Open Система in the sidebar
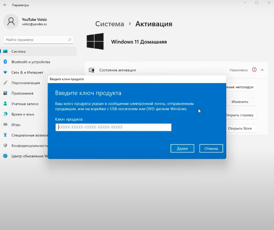The width and height of the screenshot is (274, 230). pos(39,51)
